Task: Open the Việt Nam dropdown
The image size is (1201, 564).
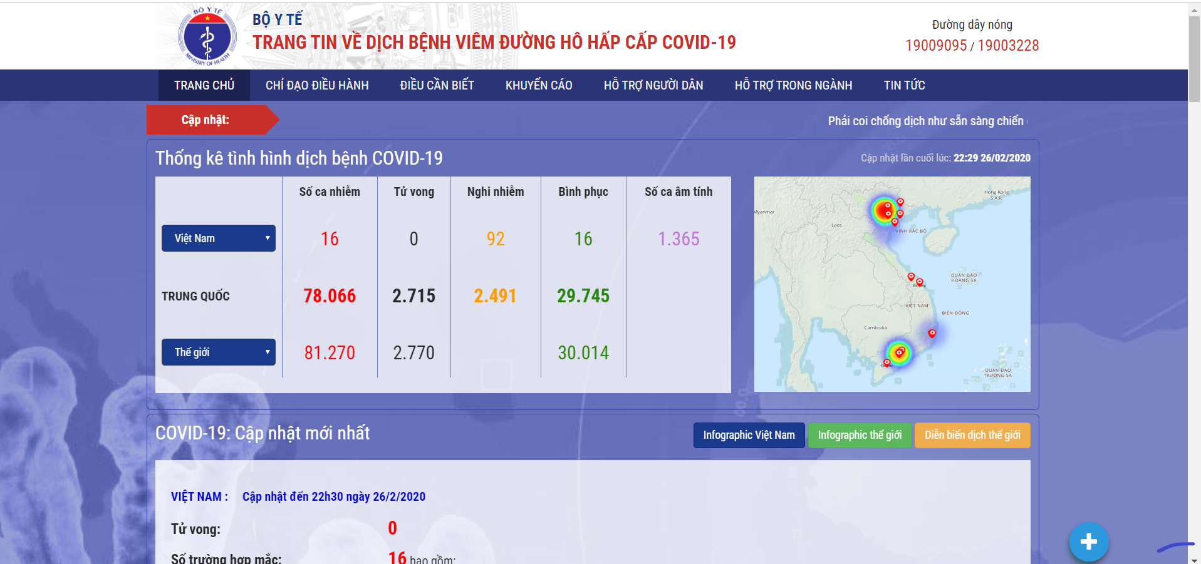Action: point(218,238)
